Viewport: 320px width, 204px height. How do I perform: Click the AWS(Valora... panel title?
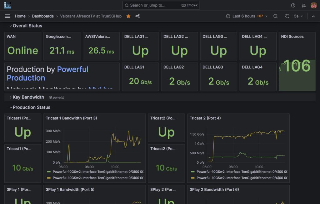pyautogui.click(x=97, y=37)
